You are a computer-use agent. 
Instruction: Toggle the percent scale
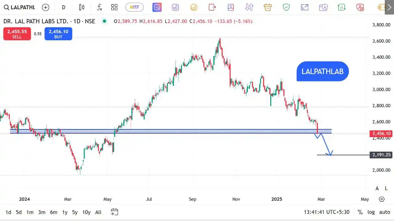coord(360,212)
